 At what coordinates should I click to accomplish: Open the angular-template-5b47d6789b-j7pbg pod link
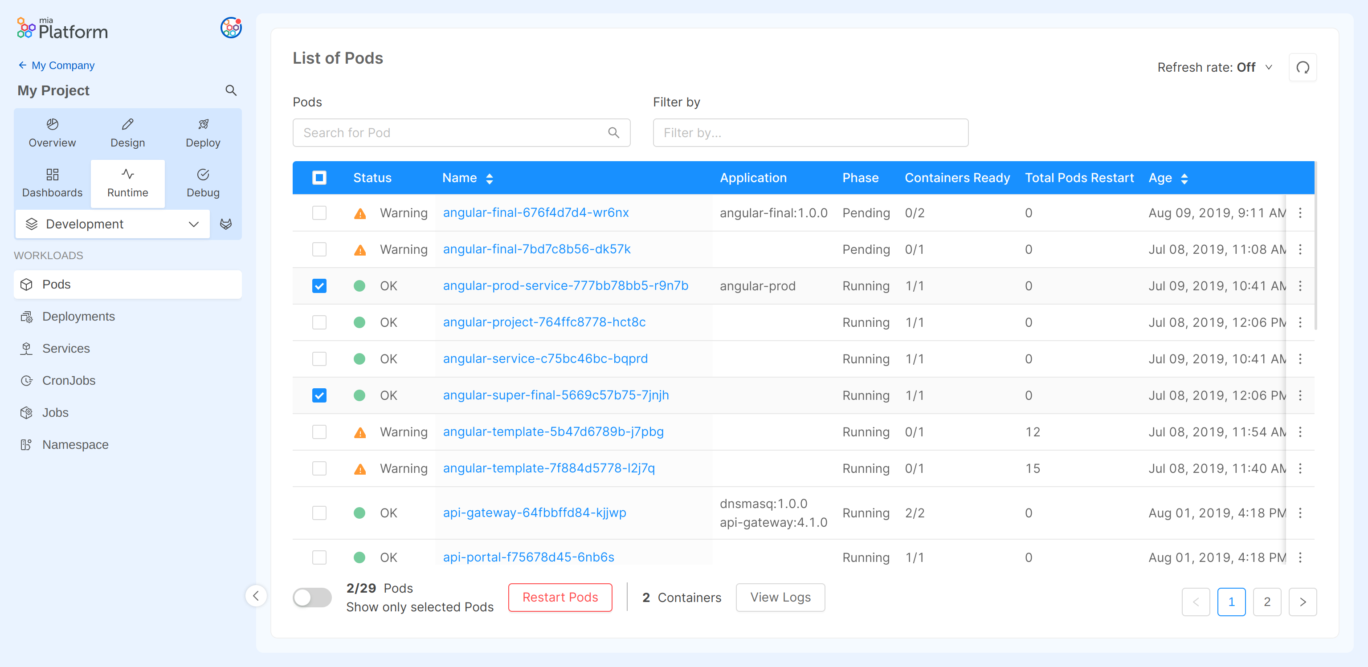point(553,431)
